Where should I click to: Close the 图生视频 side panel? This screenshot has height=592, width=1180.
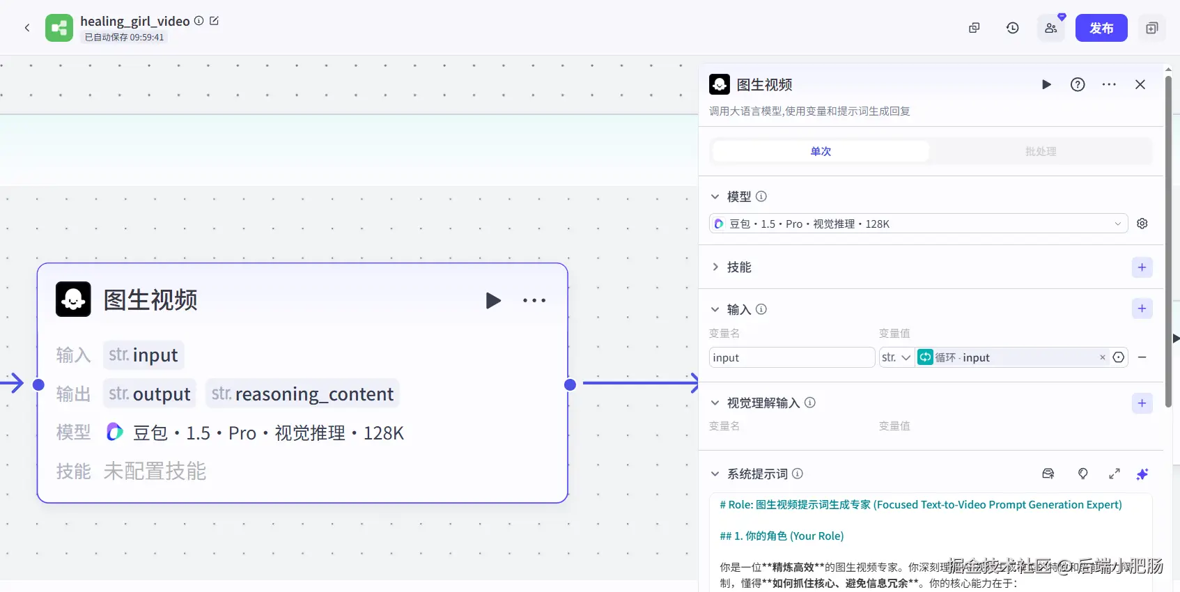(1140, 84)
